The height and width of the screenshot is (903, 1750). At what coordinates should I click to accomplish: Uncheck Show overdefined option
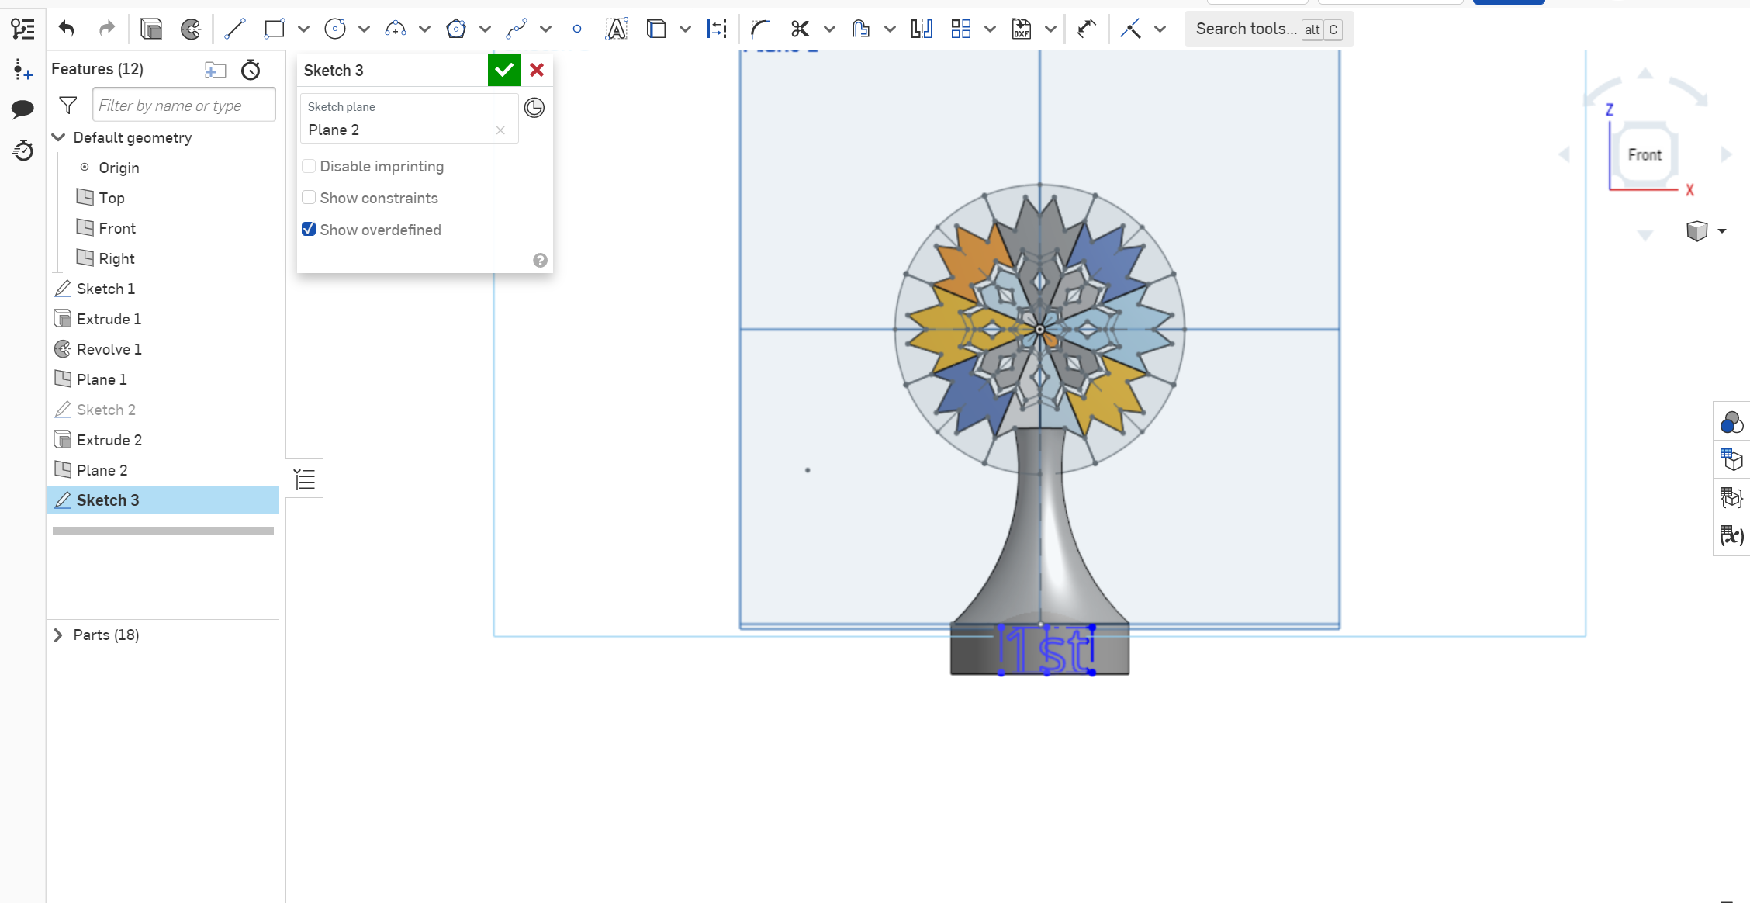click(309, 228)
